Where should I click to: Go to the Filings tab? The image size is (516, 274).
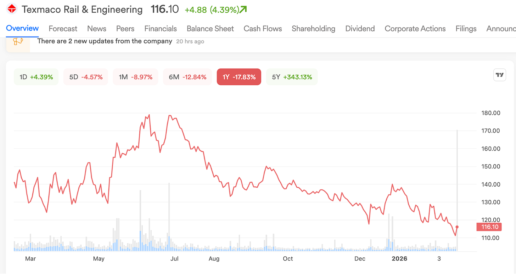(466, 29)
